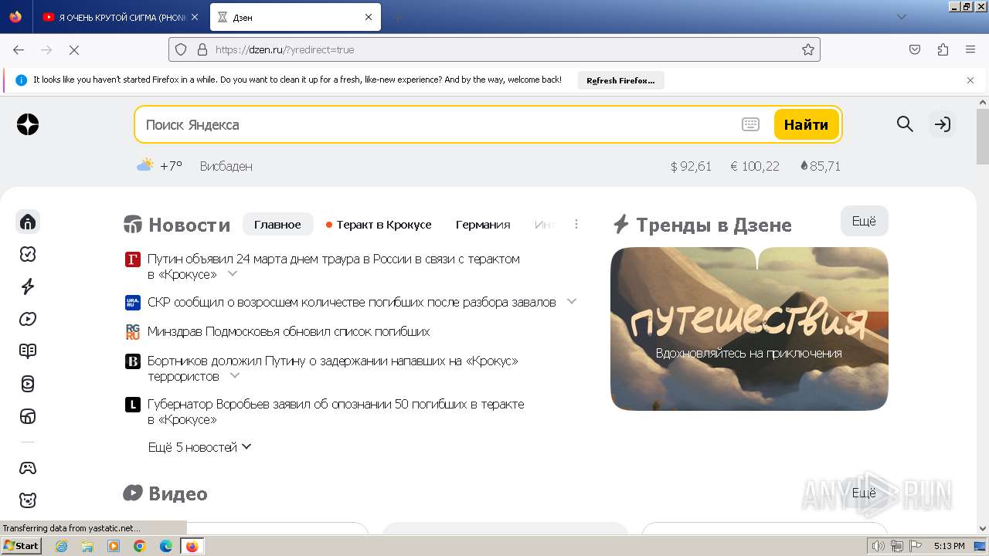The width and height of the screenshot is (989, 556).
Task: Open the bear face sidebar icon
Action: (x=28, y=500)
